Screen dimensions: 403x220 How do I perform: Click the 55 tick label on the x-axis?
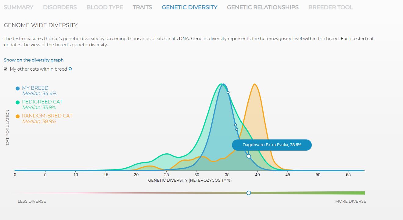tap(348, 175)
